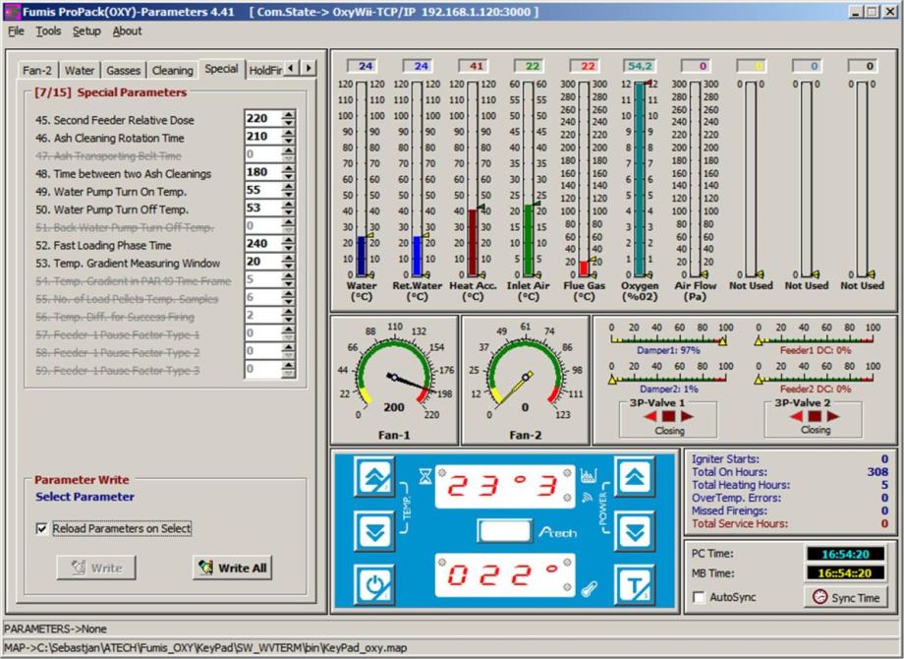Click the Fast Loading Phase Time field
The image size is (904, 659).
tap(261, 245)
